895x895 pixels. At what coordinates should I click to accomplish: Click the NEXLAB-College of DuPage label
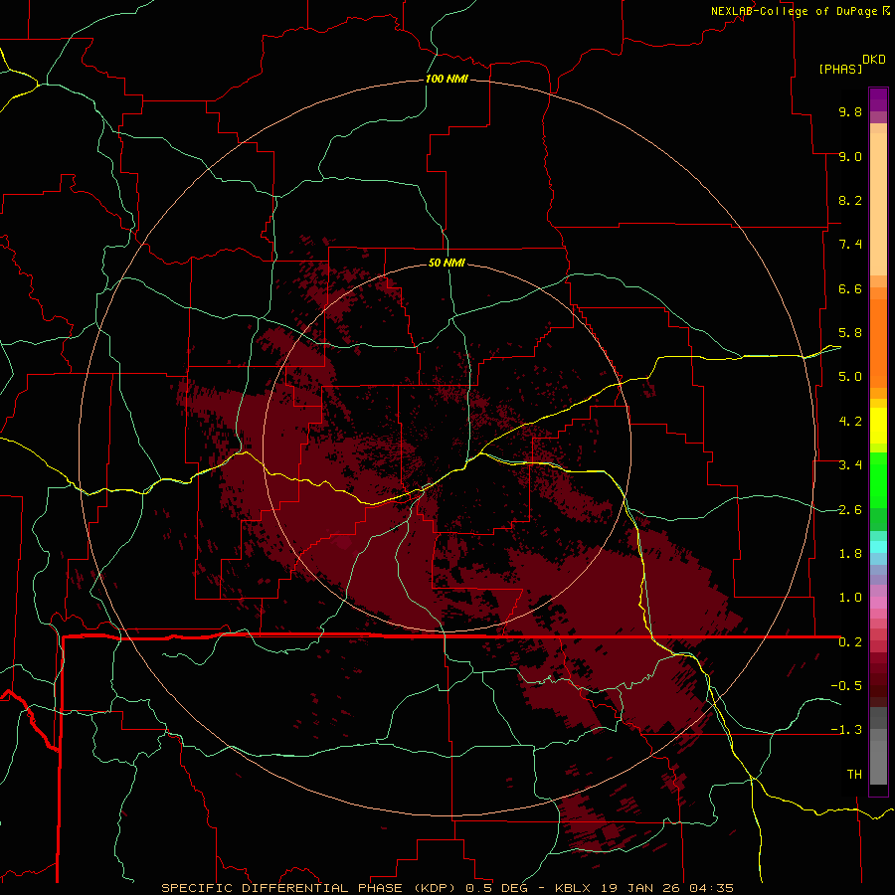794,11
